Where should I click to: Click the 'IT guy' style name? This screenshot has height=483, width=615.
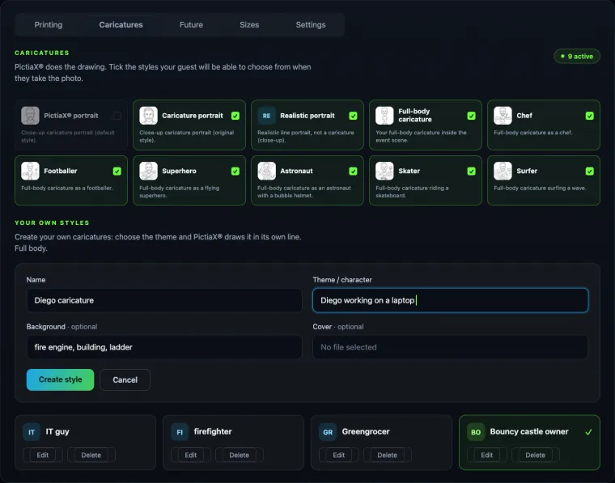(x=57, y=432)
